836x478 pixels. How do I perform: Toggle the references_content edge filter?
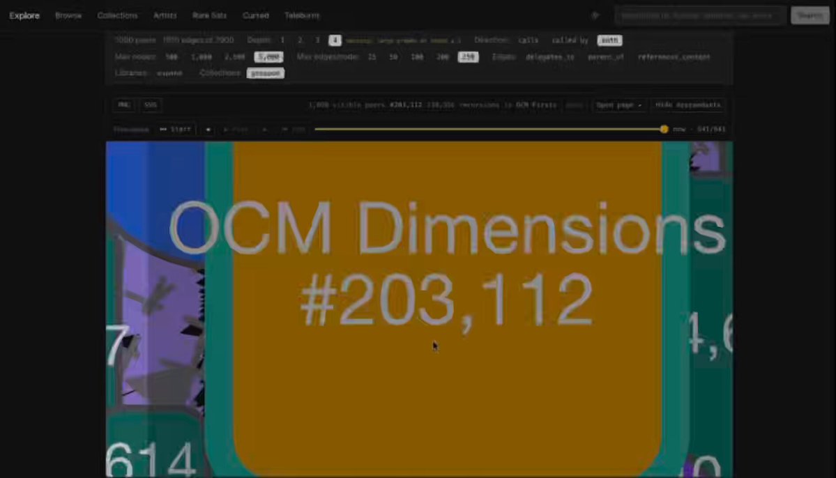click(x=674, y=57)
